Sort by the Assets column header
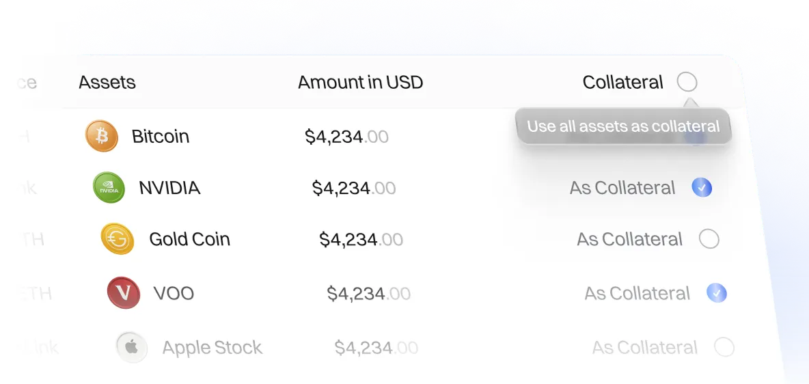 point(107,83)
